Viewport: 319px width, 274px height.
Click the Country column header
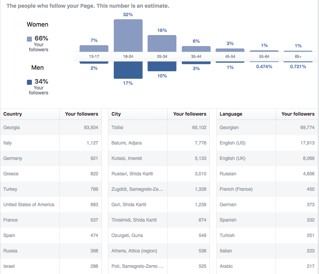pos(13,114)
